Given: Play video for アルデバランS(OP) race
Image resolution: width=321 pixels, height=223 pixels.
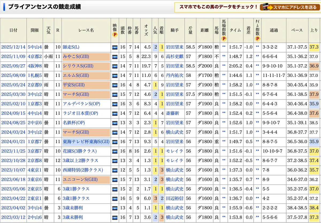Looking at the screenshot, I should click(x=115, y=104).
